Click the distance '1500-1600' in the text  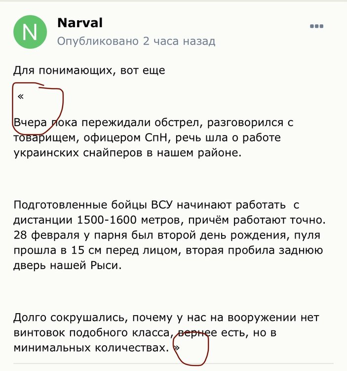pos(99,220)
